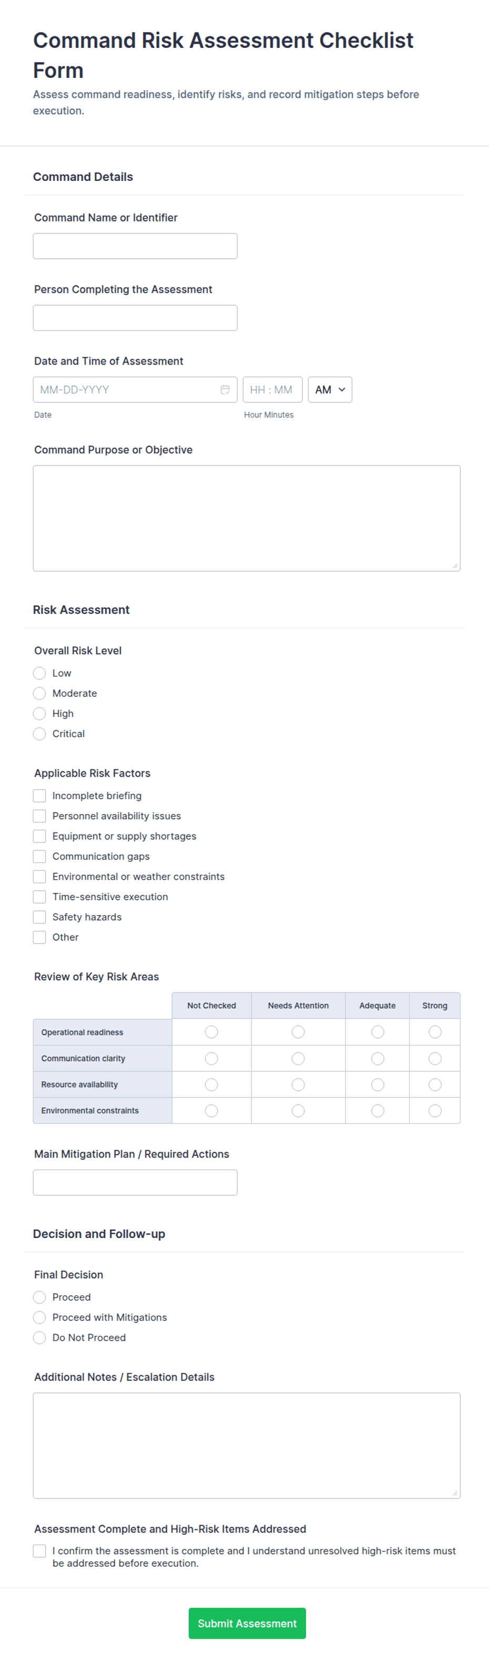Mark Environmental constraints as Not Checked
The width and height of the screenshot is (489, 1665).
(211, 1110)
